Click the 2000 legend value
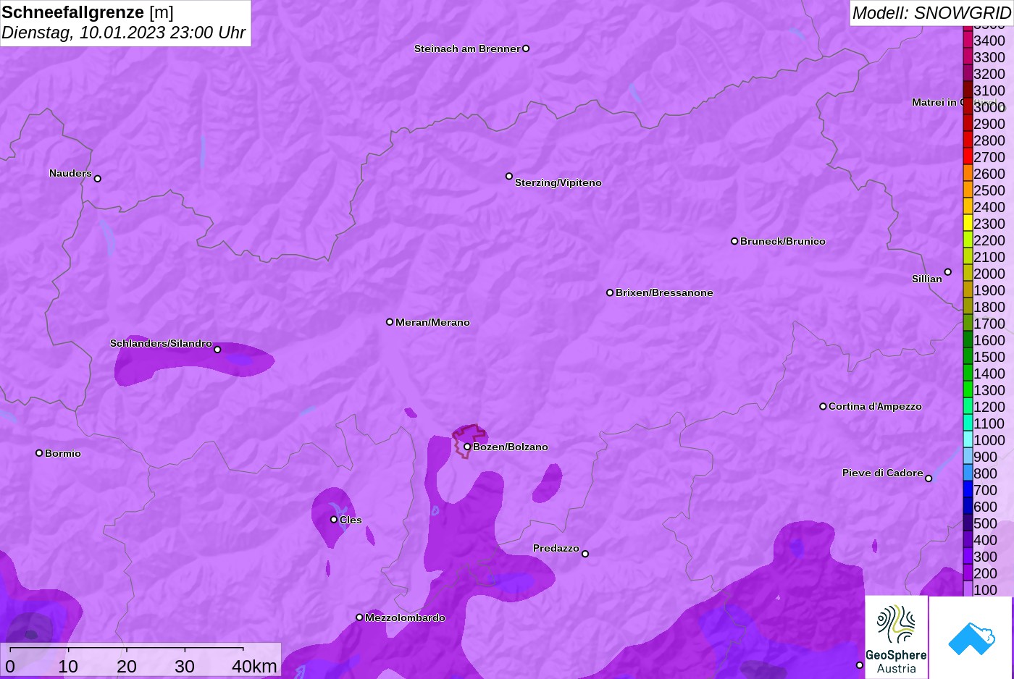 tap(989, 274)
